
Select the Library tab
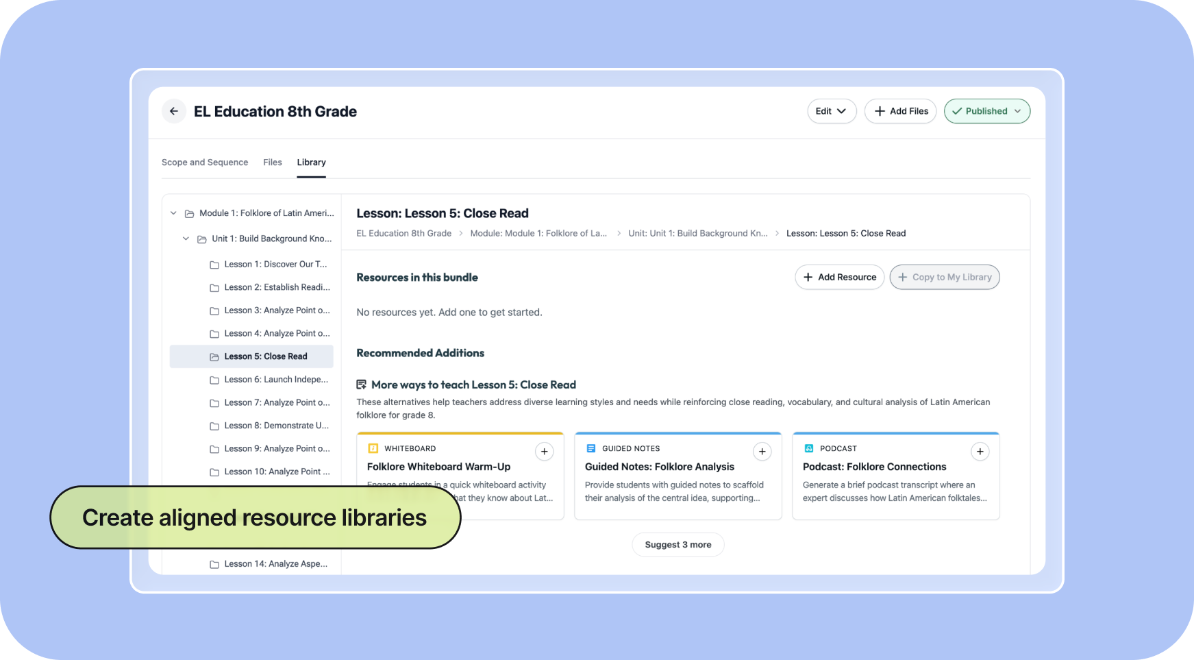(x=311, y=162)
